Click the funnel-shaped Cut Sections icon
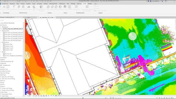This screenshot has height=99, width=176. tap(14, 7)
